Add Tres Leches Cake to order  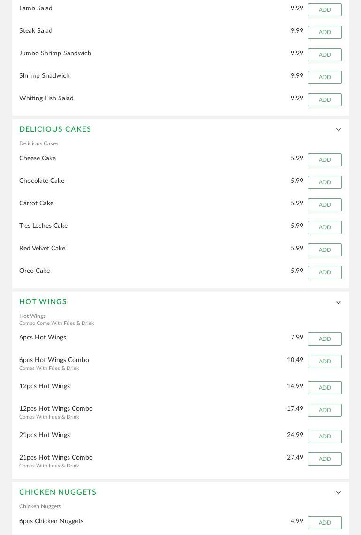tap(324, 227)
